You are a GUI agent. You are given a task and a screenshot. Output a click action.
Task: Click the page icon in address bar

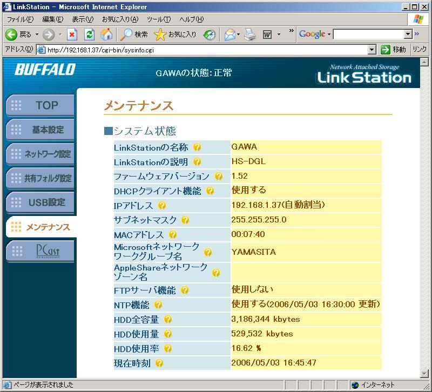(42, 50)
